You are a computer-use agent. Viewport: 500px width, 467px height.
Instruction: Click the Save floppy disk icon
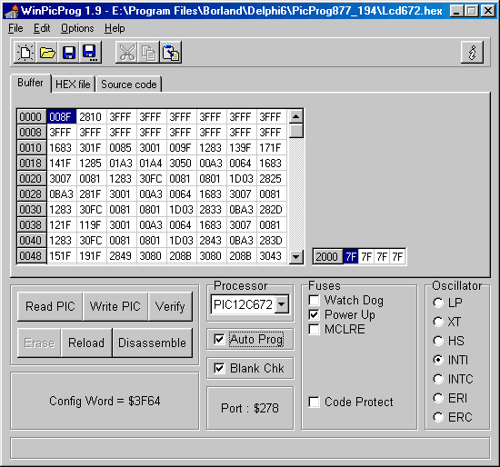tap(69, 53)
